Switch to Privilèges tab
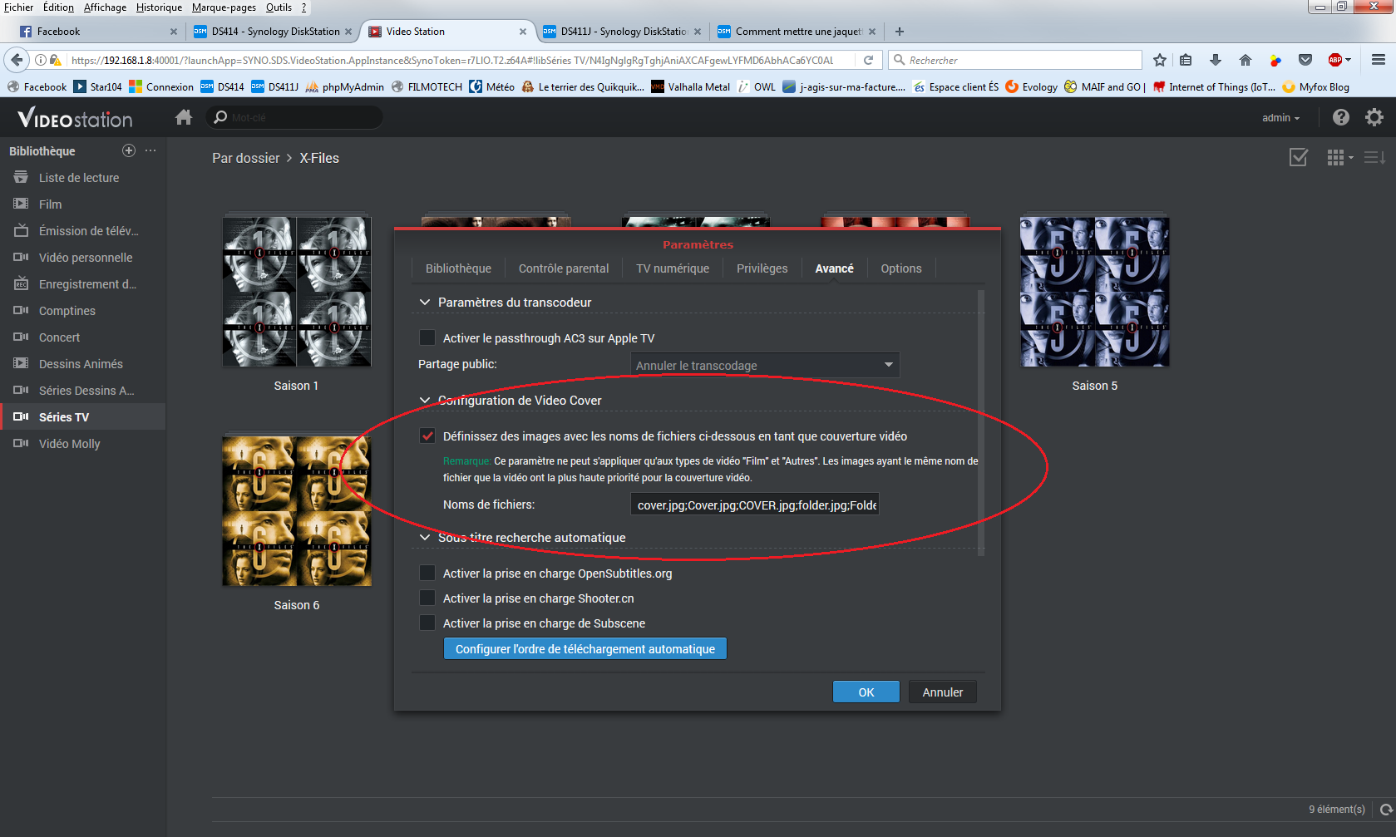The height and width of the screenshot is (837, 1396). (762, 268)
